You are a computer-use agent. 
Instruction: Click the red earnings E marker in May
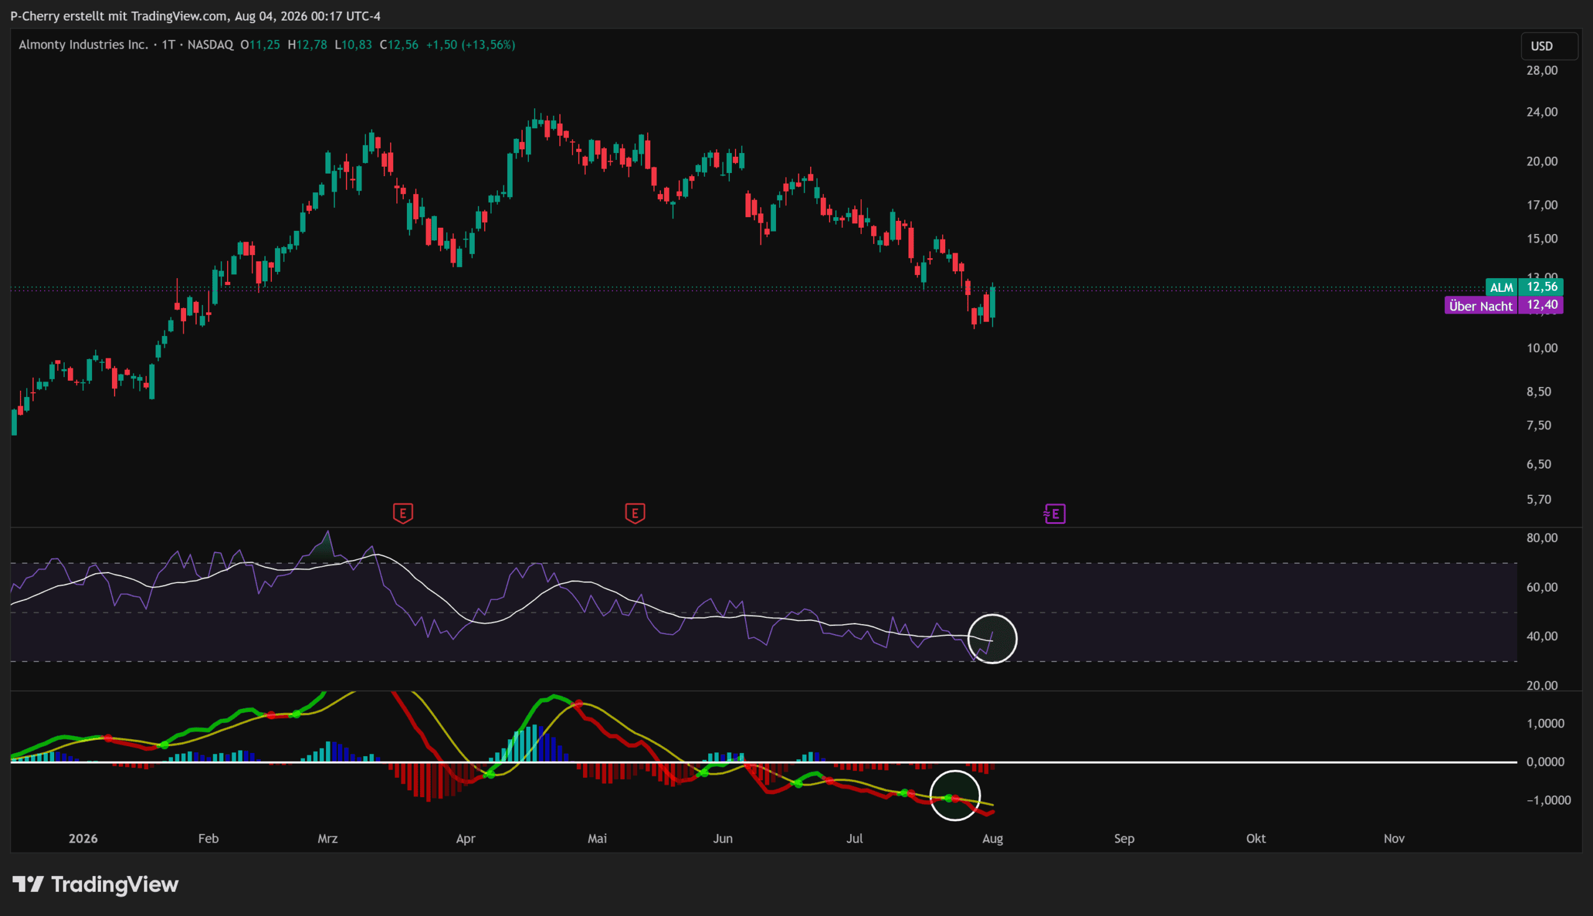pos(635,513)
